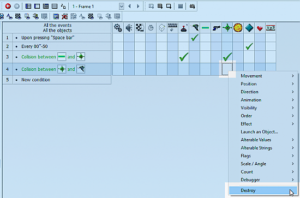Select the green laser line column icon
This screenshot has width=300, height=198.
(205, 28)
